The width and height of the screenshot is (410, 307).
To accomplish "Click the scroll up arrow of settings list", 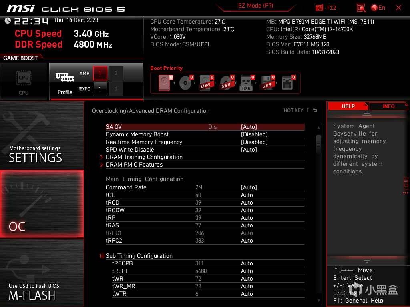I will pyautogui.click(x=318, y=128).
